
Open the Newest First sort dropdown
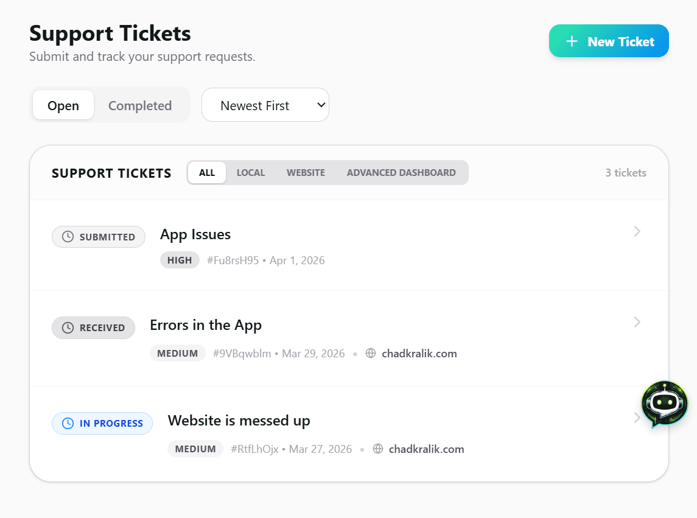pyautogui.click(x=265, y=105)
